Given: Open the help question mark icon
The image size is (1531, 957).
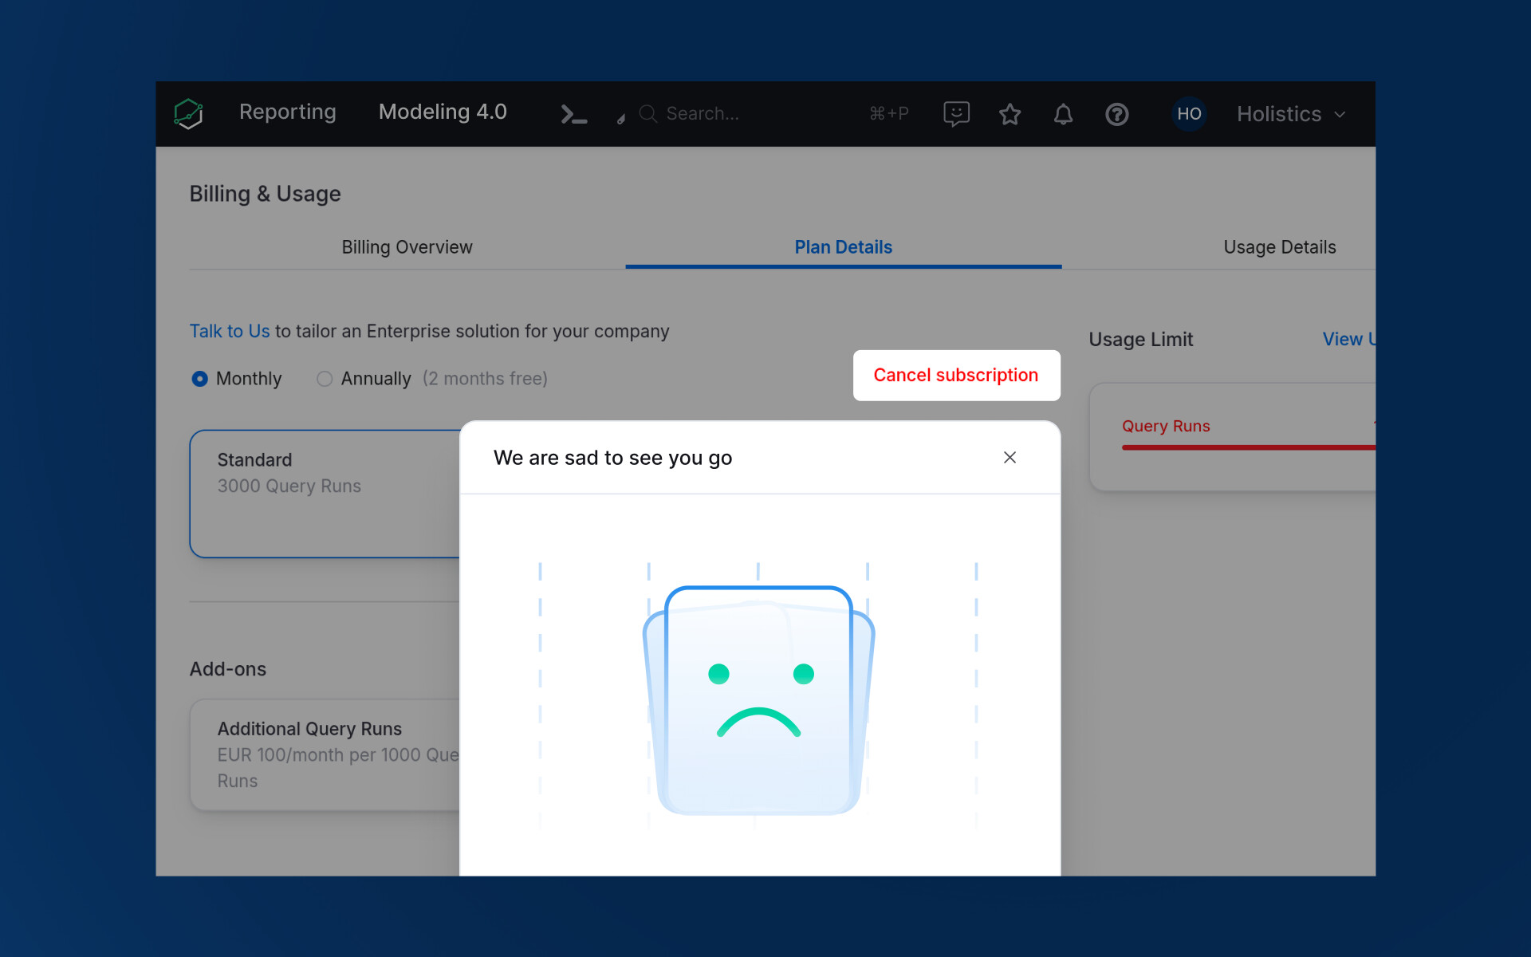Looking at the screenshot, I should point(1116,114).
